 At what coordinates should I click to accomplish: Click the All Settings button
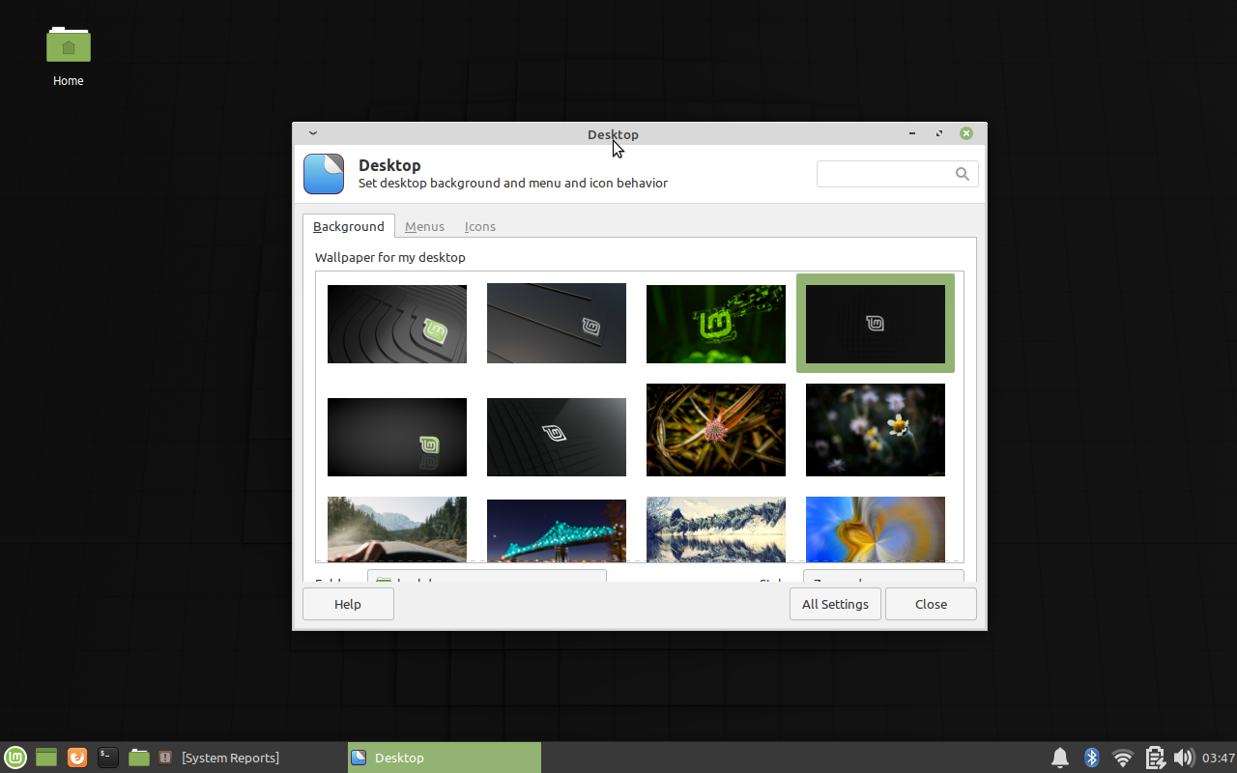835,604
